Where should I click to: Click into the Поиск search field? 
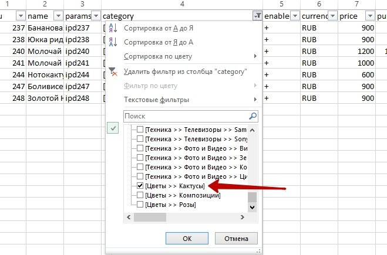tap(185, 116)
